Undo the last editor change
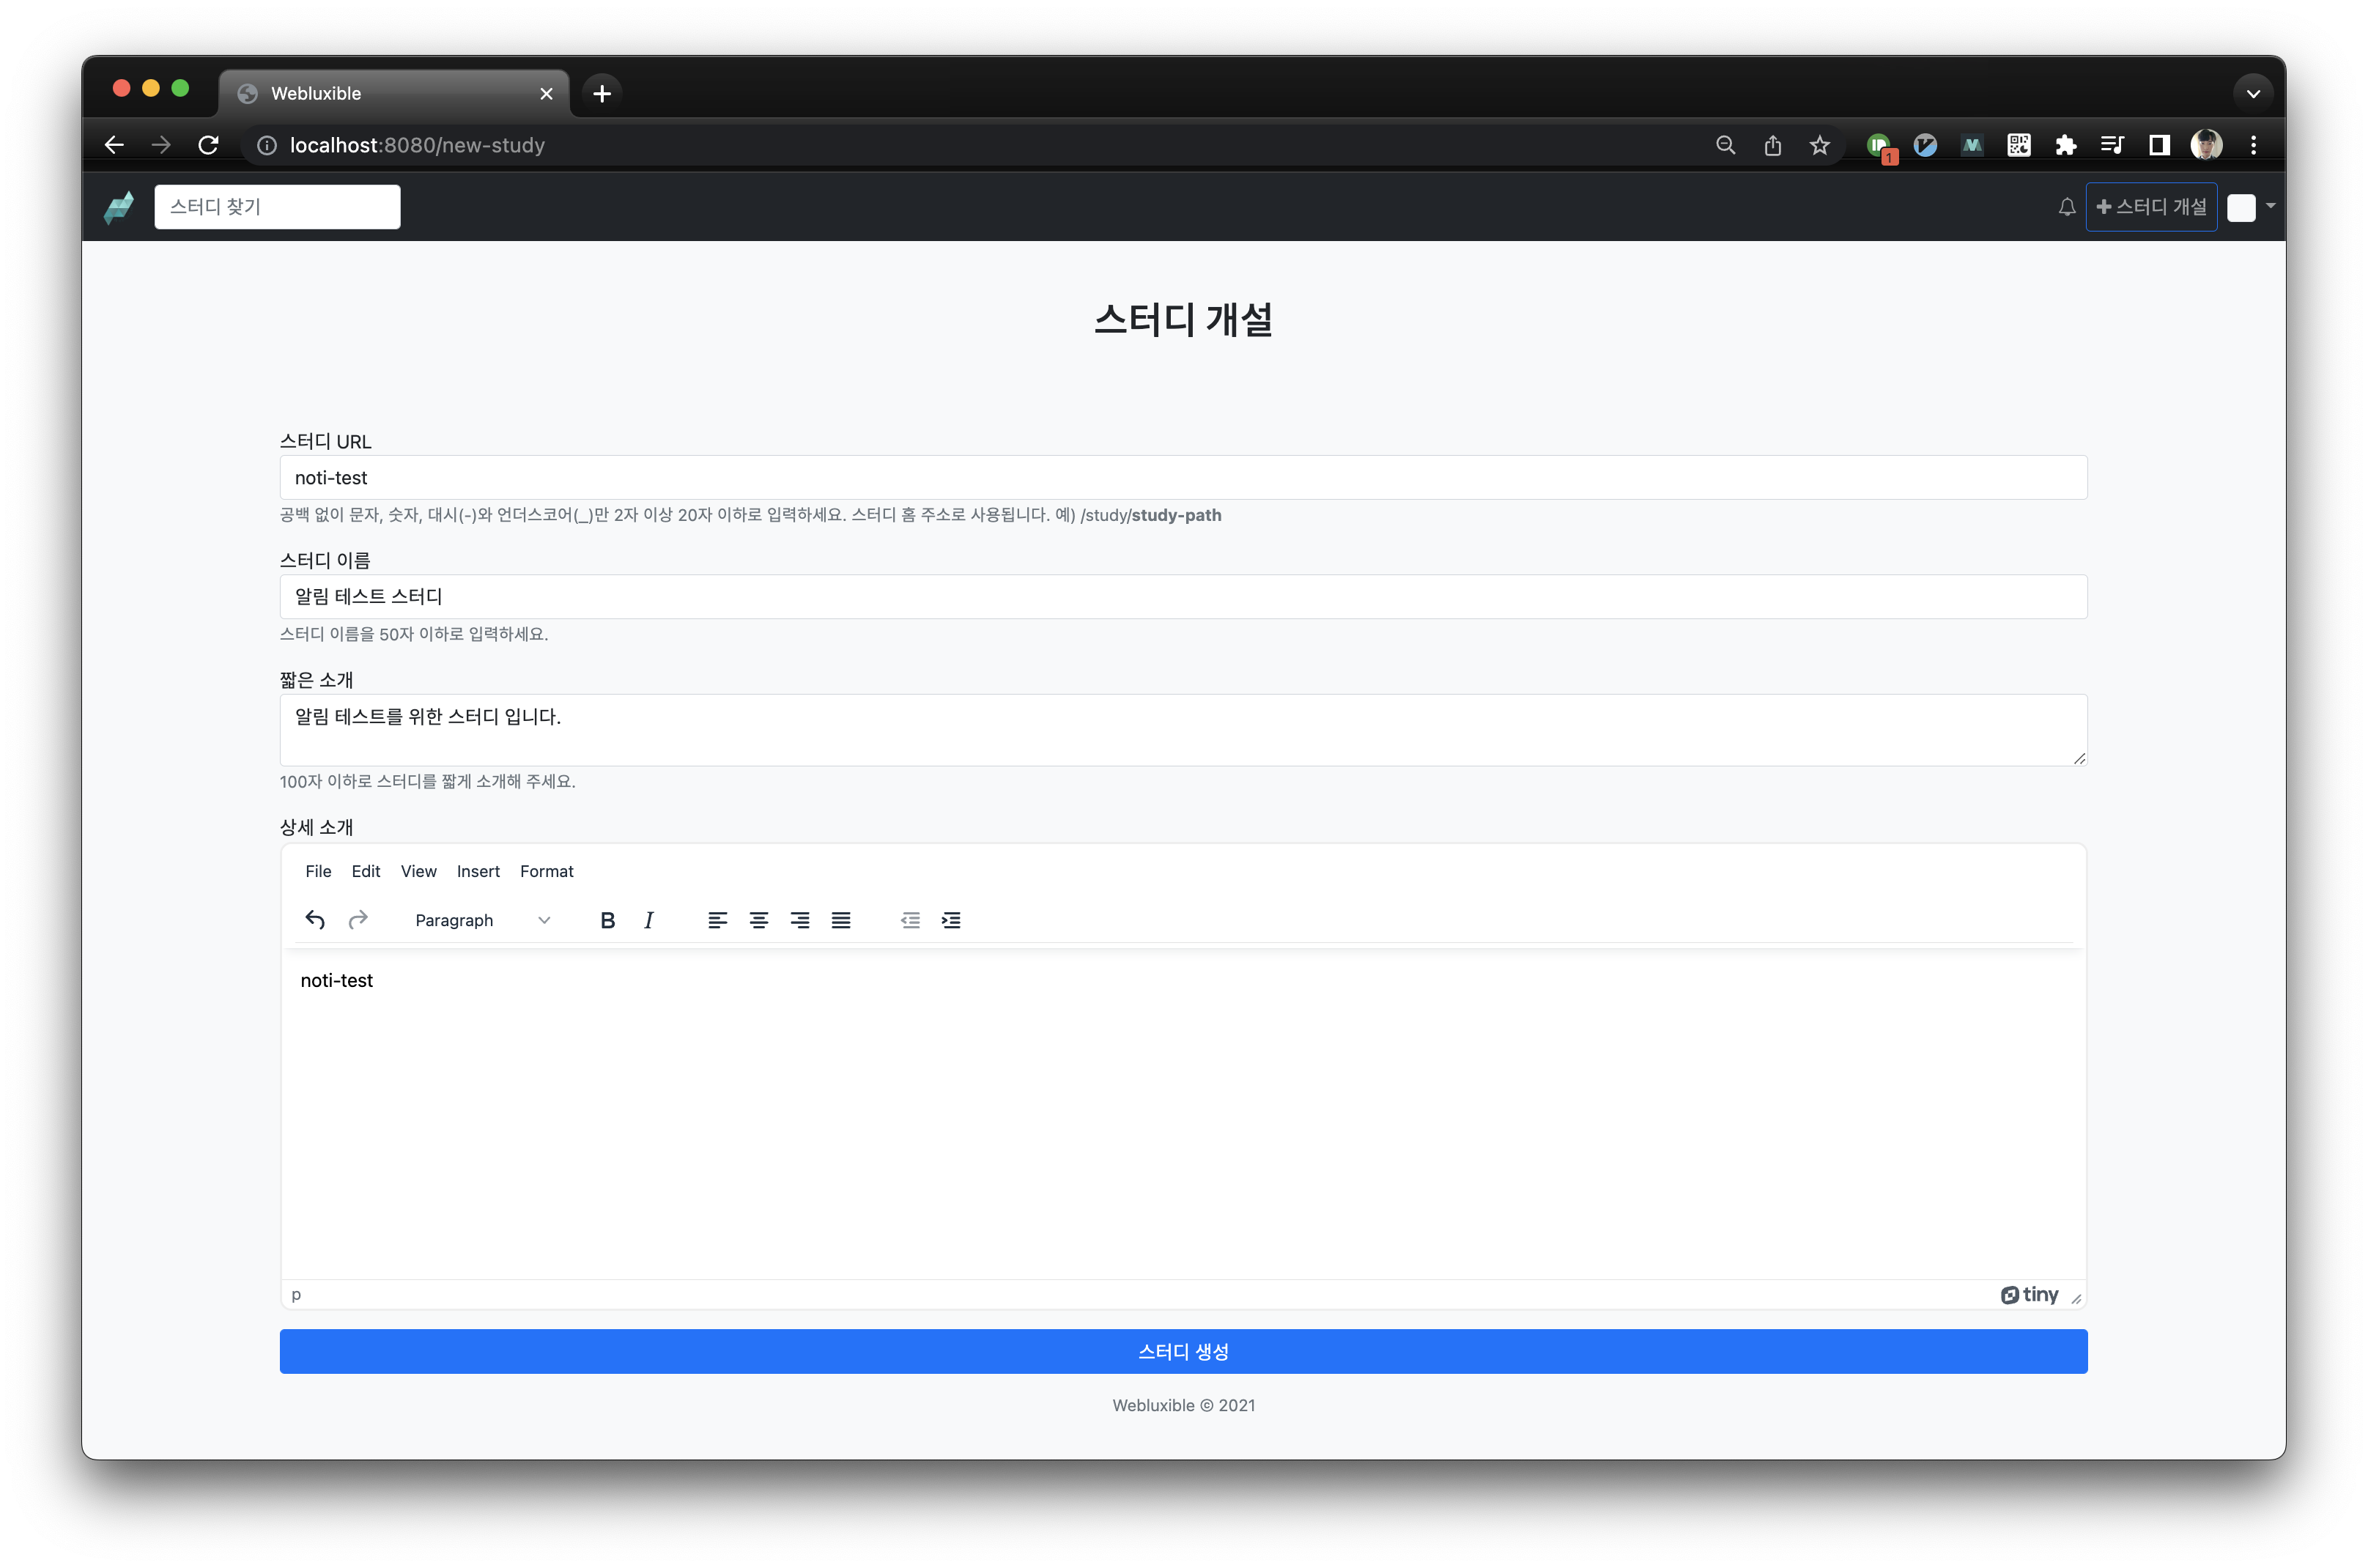This screenshot has height=1568, width=2368. [x=315, y=920]
